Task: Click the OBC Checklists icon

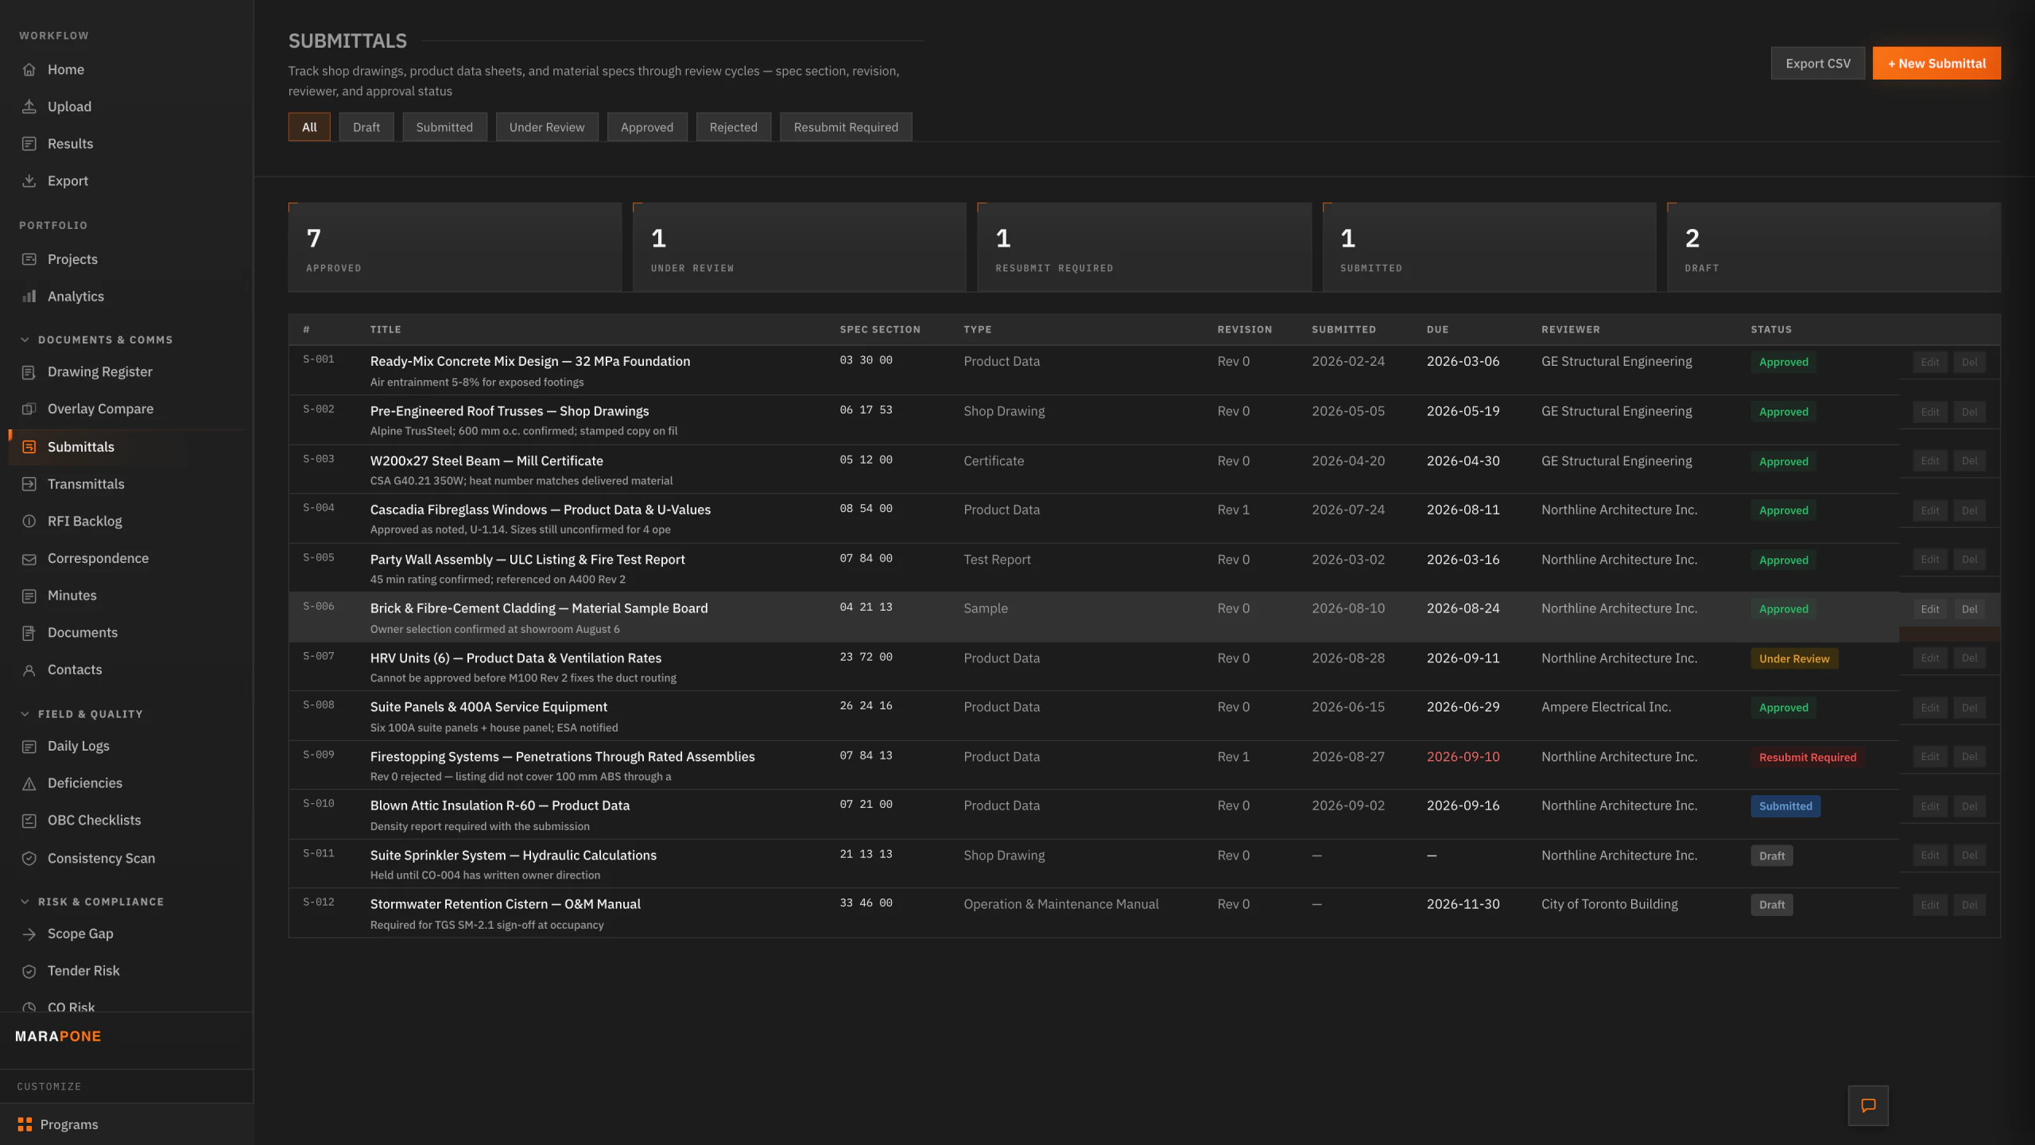Action: pos(29,821)
